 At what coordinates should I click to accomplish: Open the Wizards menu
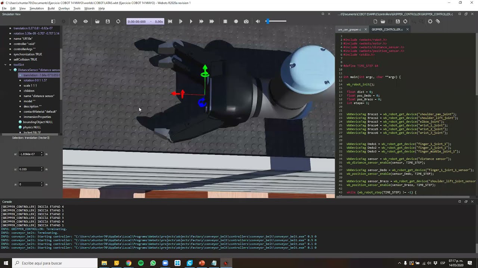89,8
